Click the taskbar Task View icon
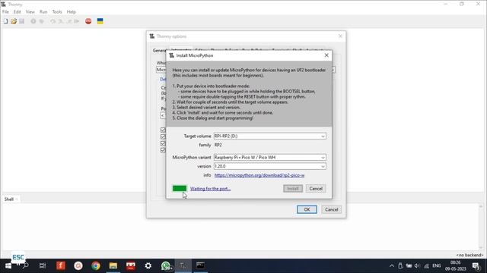The height and width of the screenshot is (273, 487). pos(43,266)
